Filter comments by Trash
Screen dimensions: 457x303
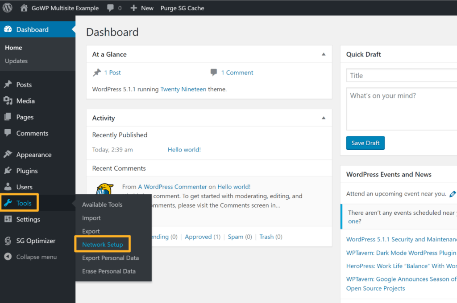(x=266, y=237)
